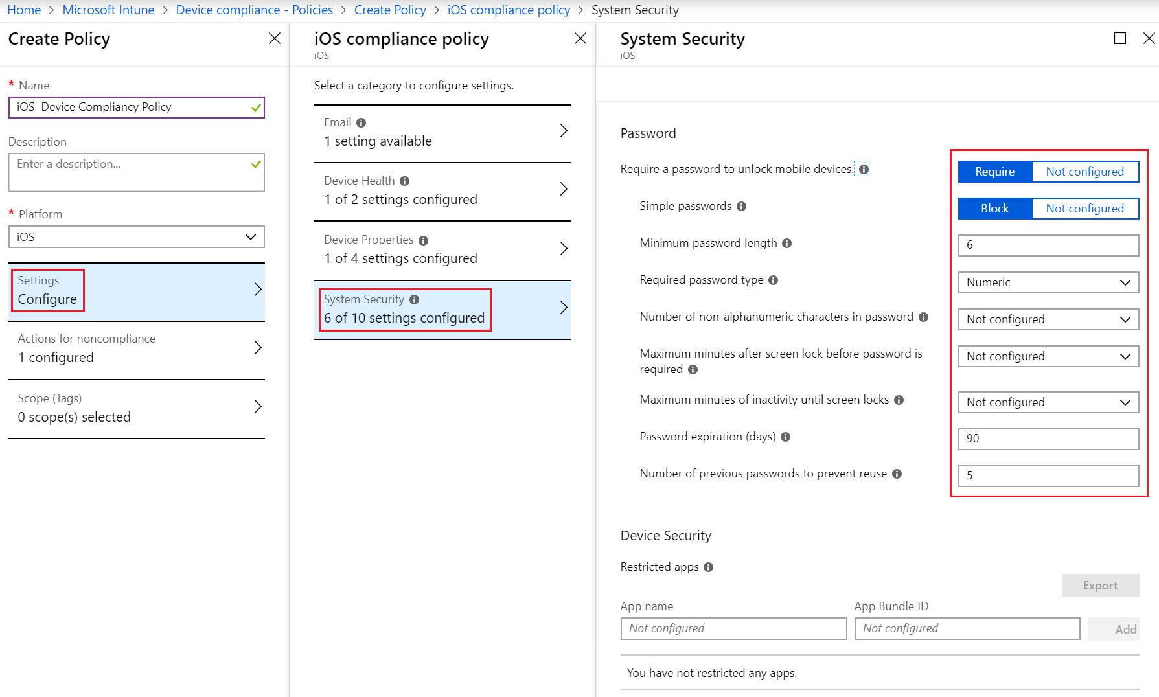Image resolution: width=1159 pixels, height=697 pixels.
Task: Click the App Bundle ID input field
Action: (x=966, y=628)
